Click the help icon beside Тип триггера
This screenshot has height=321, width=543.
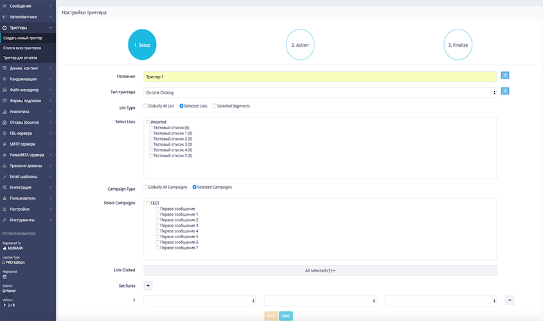tap(505, 91)
